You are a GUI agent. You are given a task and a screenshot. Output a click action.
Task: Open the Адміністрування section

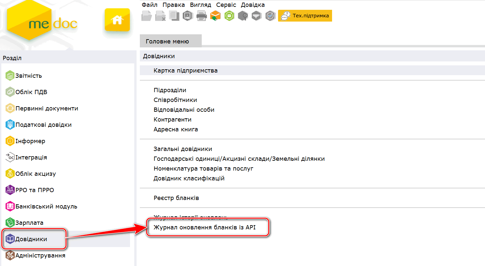40,256
